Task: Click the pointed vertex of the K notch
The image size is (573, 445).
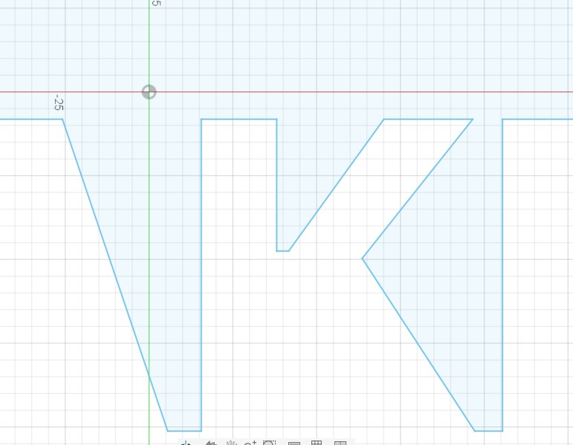Action: click(x=363, y=259)
